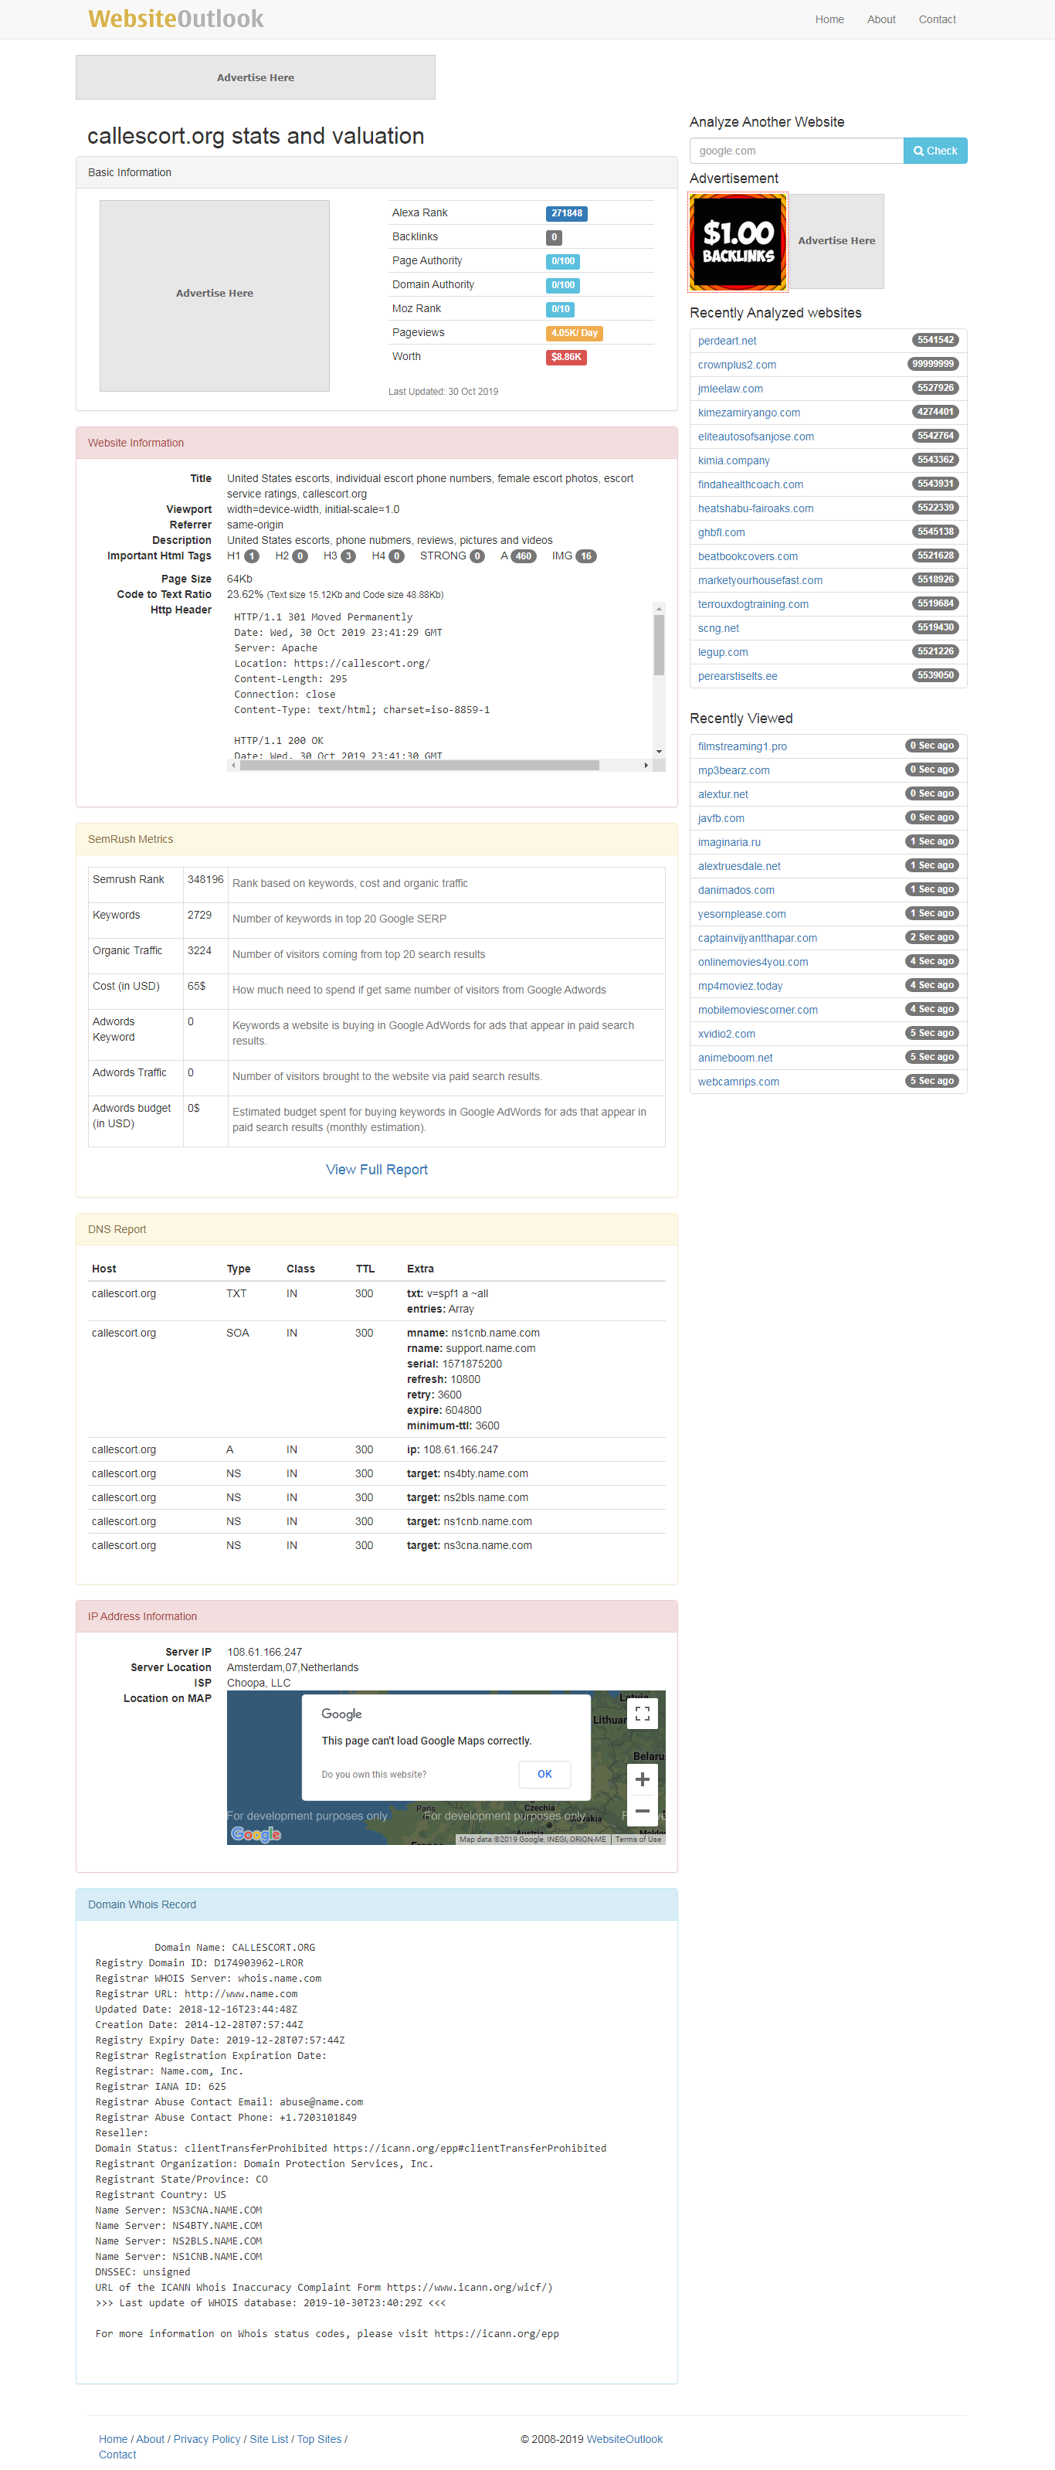Click the Http Header scroll right arrow
Screen dimensions: 1055x2470
[646, 764]
